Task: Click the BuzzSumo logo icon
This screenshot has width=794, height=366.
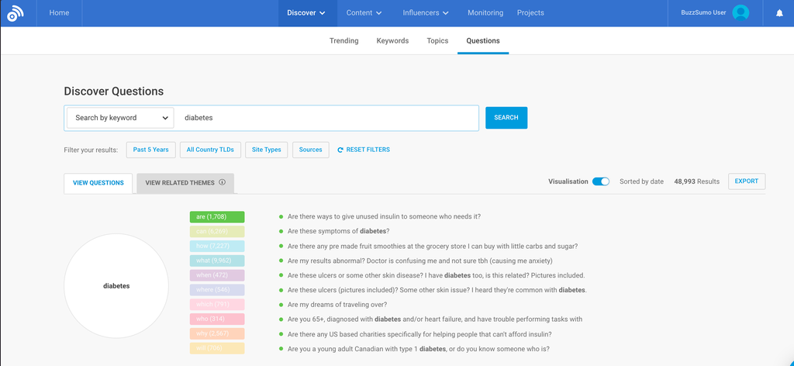Action: pyautogui.click(x=16, y=13)
